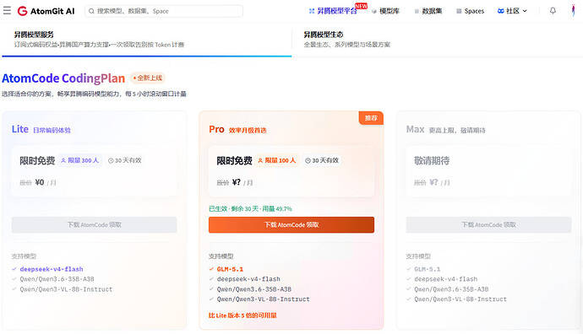Image resolution: width=583 pixels, height=334 pixels.
Task: Click the notification bell icon
Action: click(553, 11)
